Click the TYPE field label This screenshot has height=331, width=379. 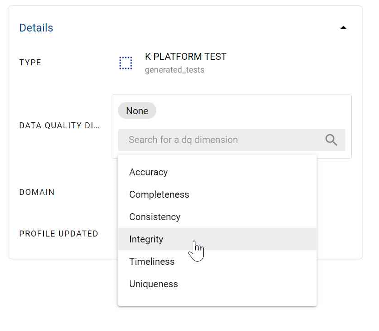(x=30, y=63)
